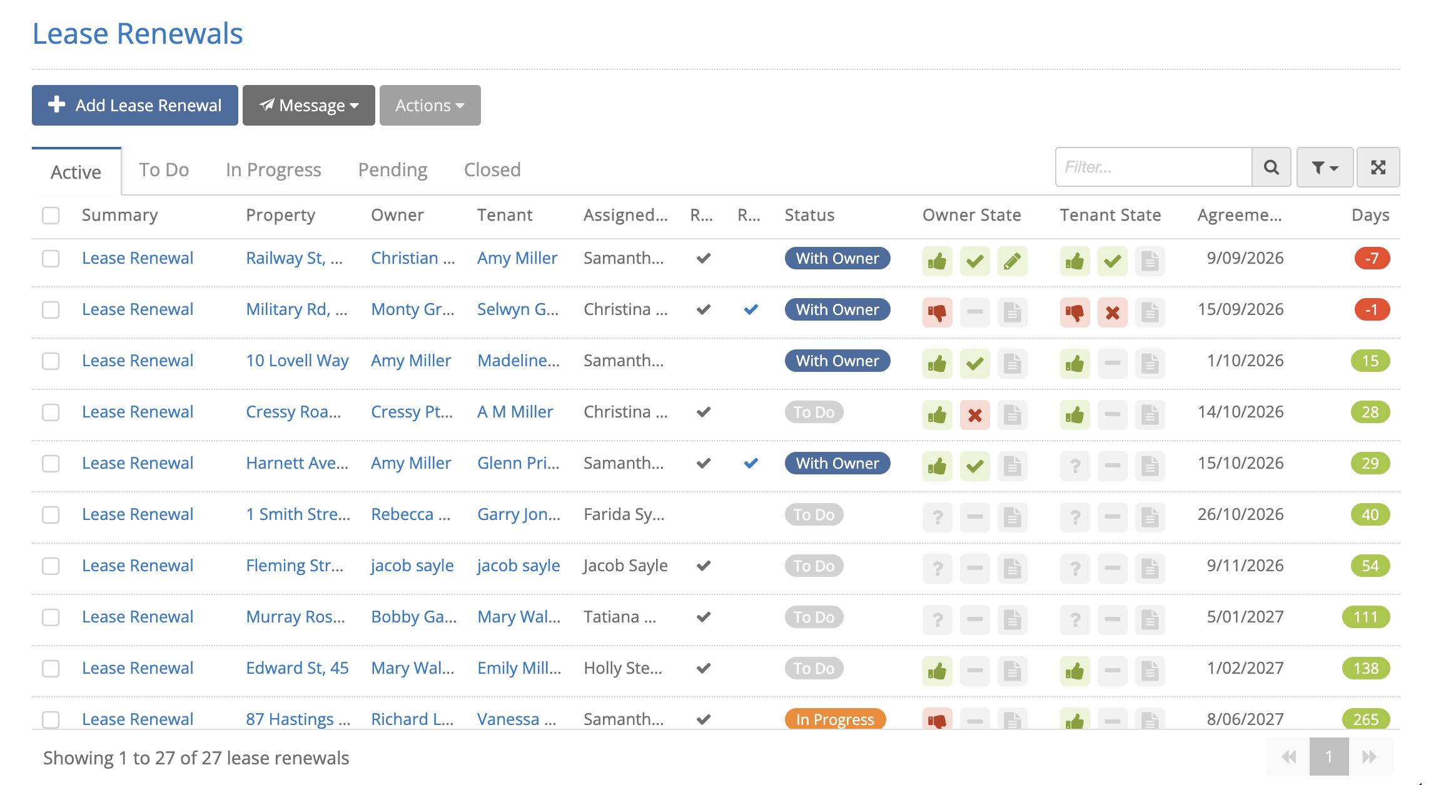Go to previous page arrows
Screen dimensions: 1436x785
click(x=1288, y=757)
